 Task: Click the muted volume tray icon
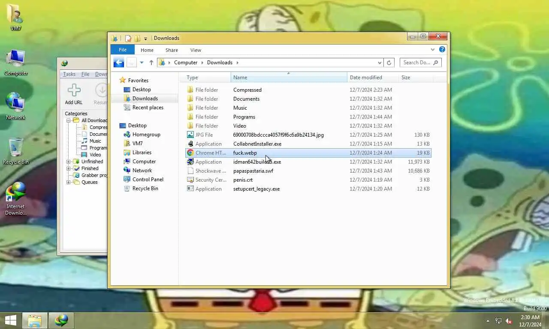pyautogui.click(x=509, y=321)
